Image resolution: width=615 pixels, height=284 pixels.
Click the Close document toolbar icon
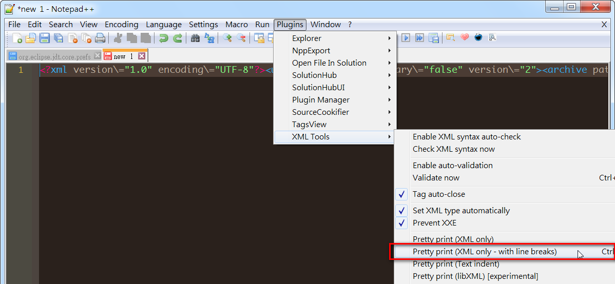tap(72, 38)
